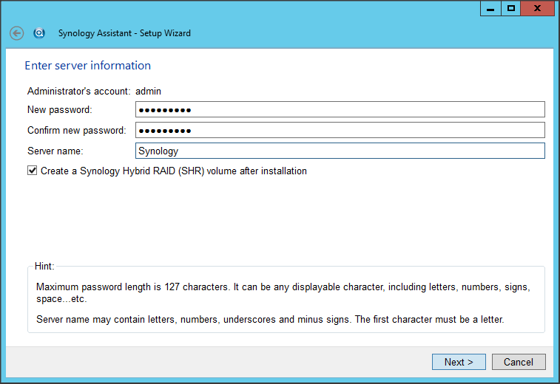
Task: Click the admin account name text
Action: [148, 92]
